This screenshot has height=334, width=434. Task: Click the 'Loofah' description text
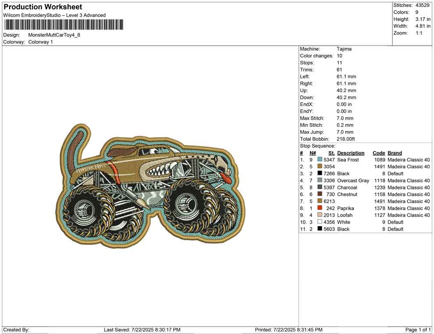point(345,215)
